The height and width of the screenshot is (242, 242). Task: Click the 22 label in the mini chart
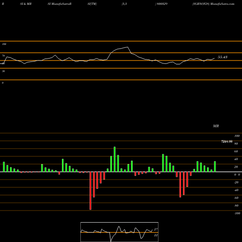156,235
